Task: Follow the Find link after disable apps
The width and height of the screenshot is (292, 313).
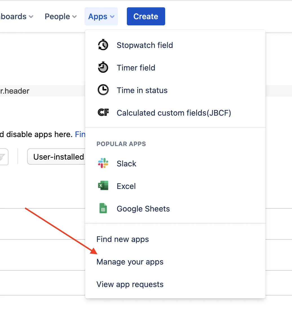Action: click(80, 134)
